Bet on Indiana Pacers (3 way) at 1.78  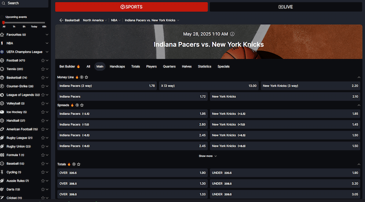point(107,86)
